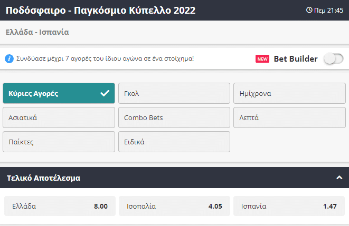Show the Combo Bets tab

174,117
